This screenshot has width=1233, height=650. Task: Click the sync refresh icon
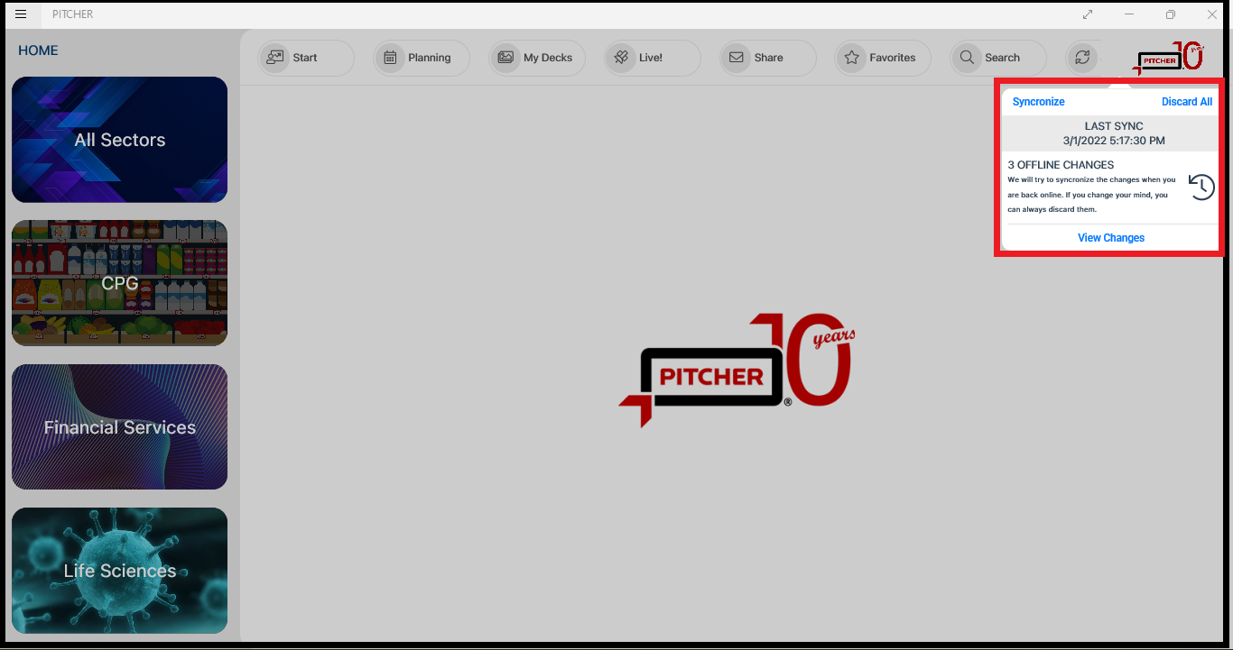pyautogui.click(x=1082, y=57)
